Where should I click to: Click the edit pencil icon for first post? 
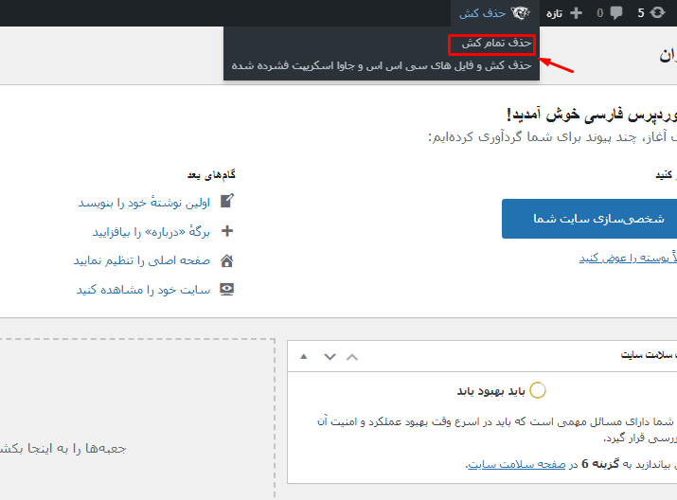pyautogui.click(x=227, y=201)
